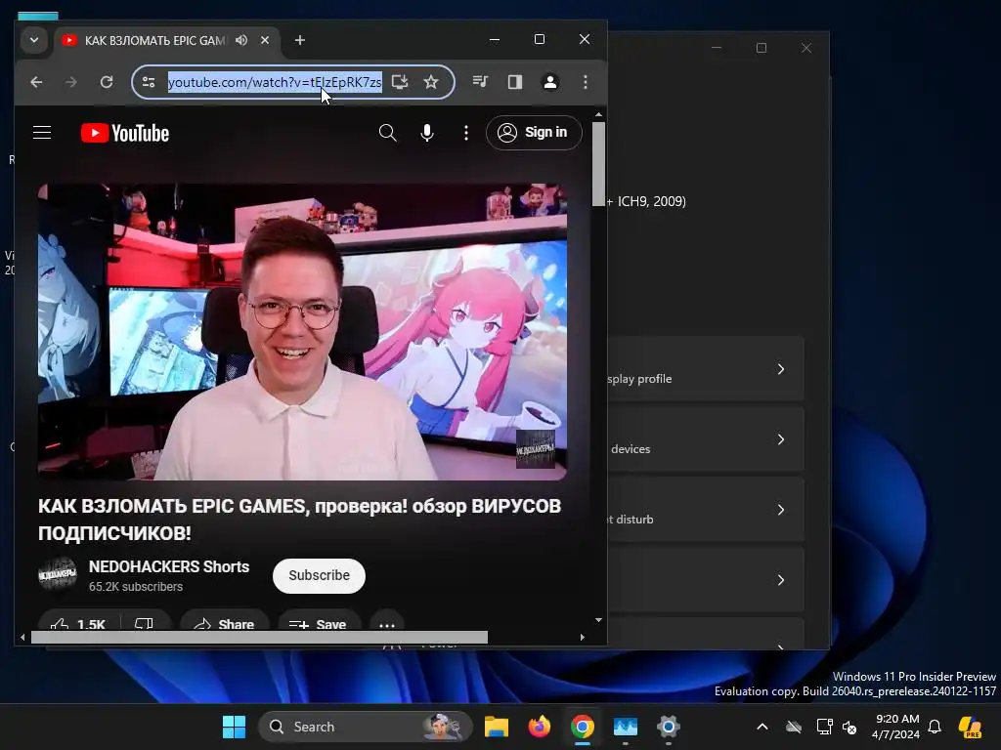This screenshot has width=1001, height=750.
Task: Go back to previous page
Action: 36,82
